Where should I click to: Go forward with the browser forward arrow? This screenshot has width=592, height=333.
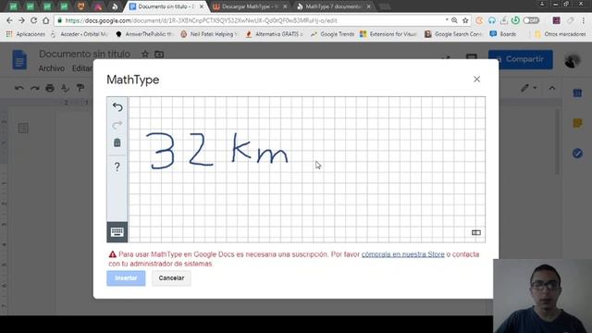[21, 20]
